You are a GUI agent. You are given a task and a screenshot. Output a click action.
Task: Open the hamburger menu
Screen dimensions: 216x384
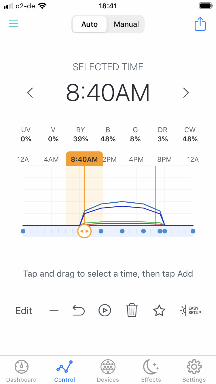tap(14, 24)
